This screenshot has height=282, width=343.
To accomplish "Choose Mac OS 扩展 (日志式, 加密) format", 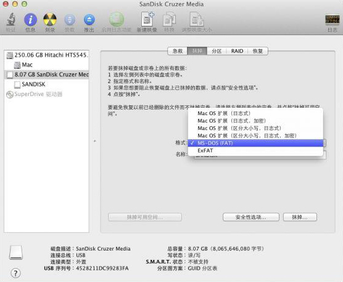I will pos(255,121).
